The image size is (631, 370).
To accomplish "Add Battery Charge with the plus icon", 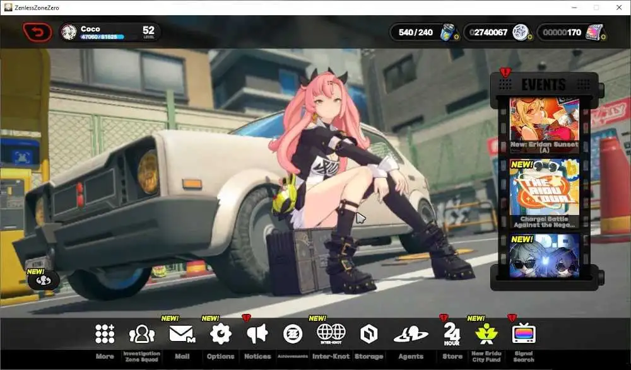I will [456, 37].
